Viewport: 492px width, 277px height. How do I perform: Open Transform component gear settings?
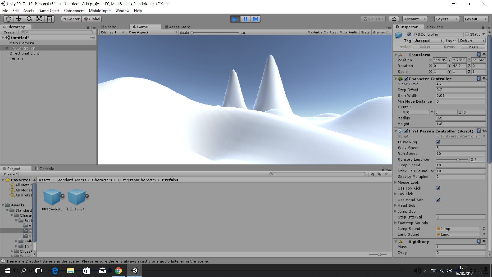point(484,55)
